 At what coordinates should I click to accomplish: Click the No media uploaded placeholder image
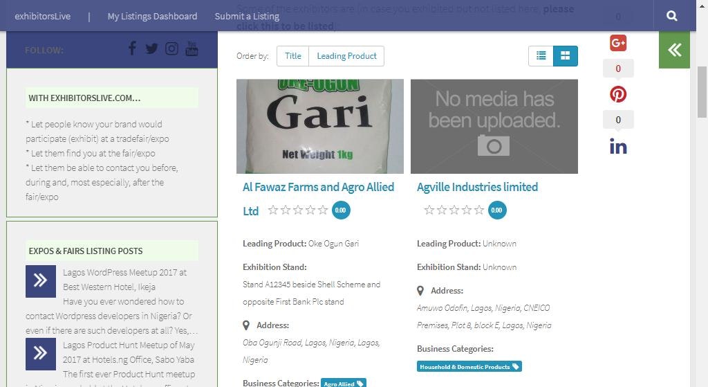[x=494, y=127]
